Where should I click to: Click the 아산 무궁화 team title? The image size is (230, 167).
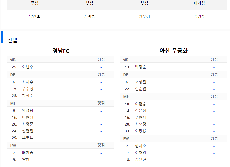[174, 51]
